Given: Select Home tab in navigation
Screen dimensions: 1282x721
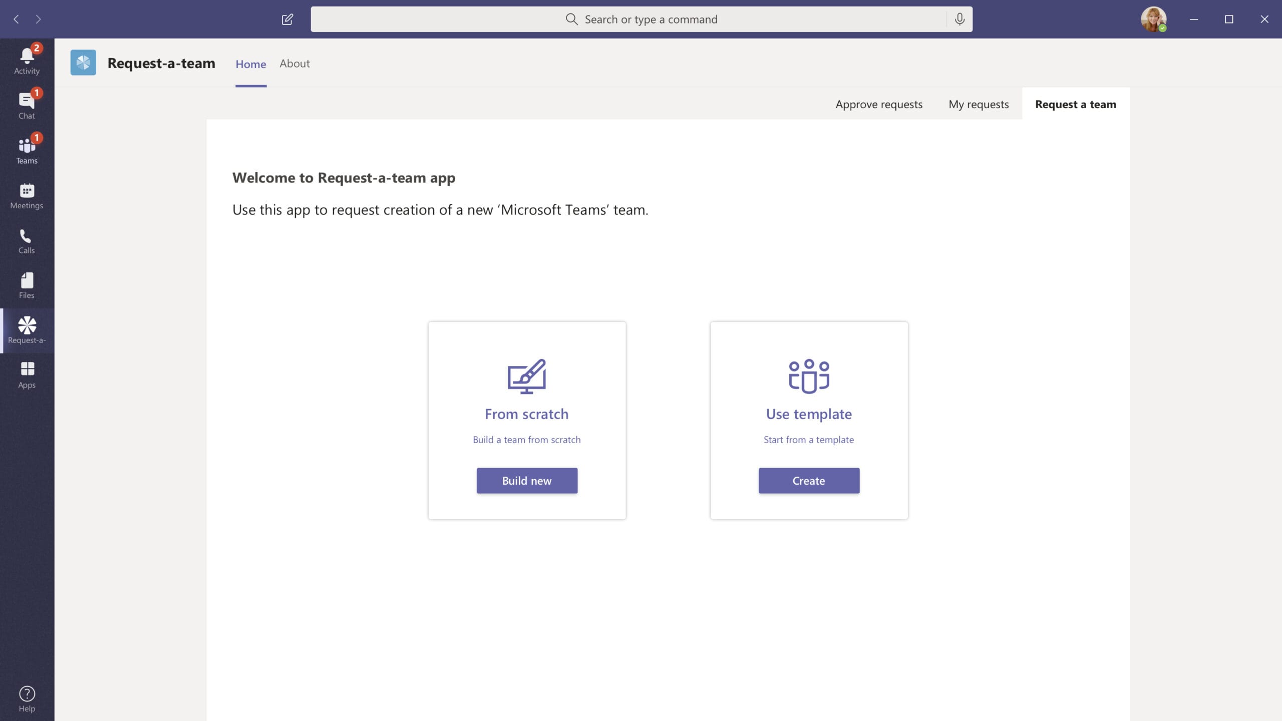Looking at the screenshot, I should click(250, 63).
